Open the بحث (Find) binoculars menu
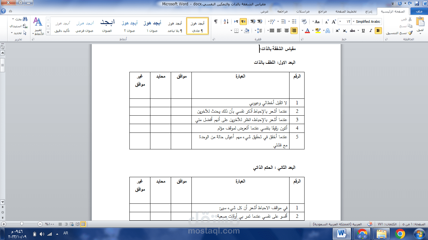 [x=20, y=19]
